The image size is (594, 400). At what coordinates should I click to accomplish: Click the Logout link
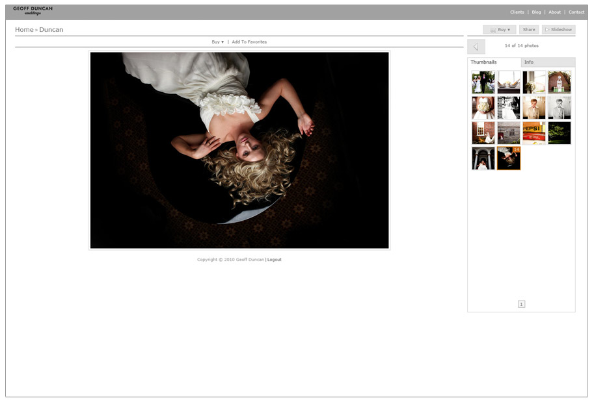point(275,260)
